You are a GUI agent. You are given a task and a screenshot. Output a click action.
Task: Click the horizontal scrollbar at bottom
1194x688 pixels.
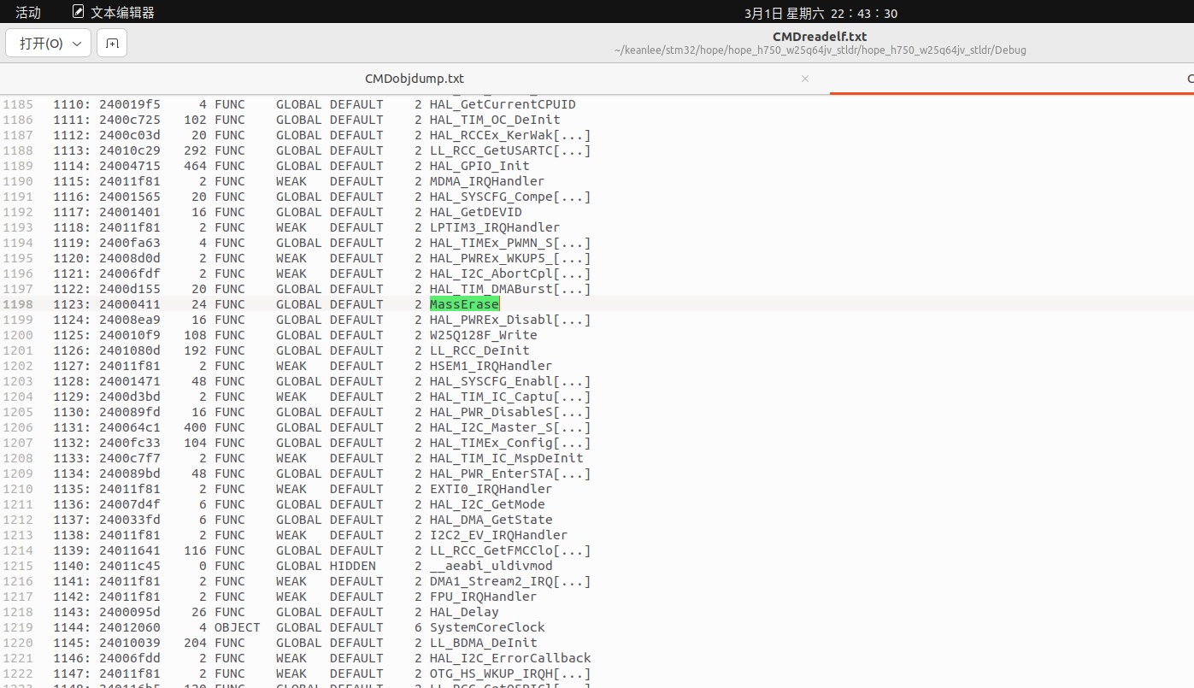[x=342, y=685]
